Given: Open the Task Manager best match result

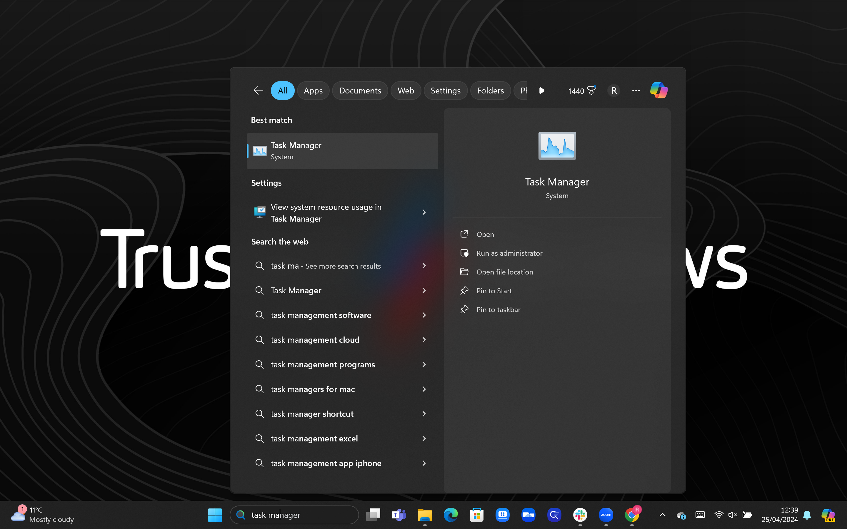Looking at the screenshot, I should [342, 151].
